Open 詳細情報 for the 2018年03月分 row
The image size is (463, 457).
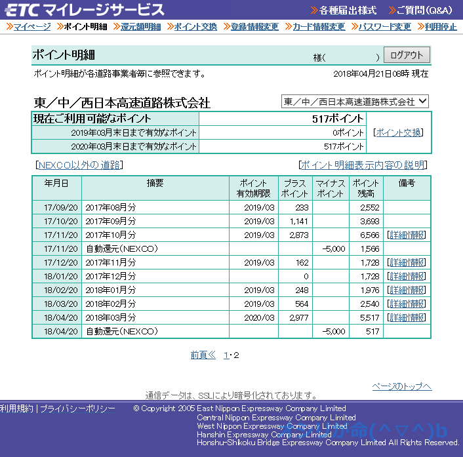pos(407,317)
